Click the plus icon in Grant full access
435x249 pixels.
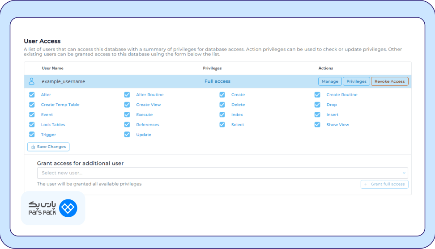pyautogui.click(x=366, y=184)
